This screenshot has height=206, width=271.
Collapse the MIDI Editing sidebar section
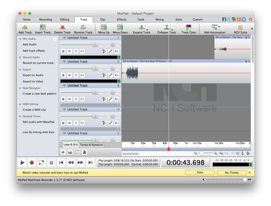(20, 104)
